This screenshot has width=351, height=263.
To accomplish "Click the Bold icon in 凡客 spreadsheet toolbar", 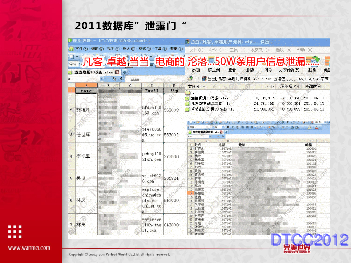I will pos(228,127).
